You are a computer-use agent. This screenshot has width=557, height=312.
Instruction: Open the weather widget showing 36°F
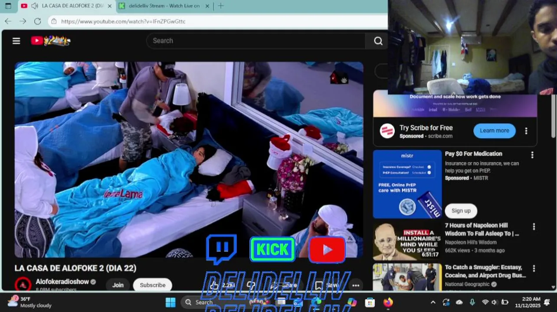point(30,302)
